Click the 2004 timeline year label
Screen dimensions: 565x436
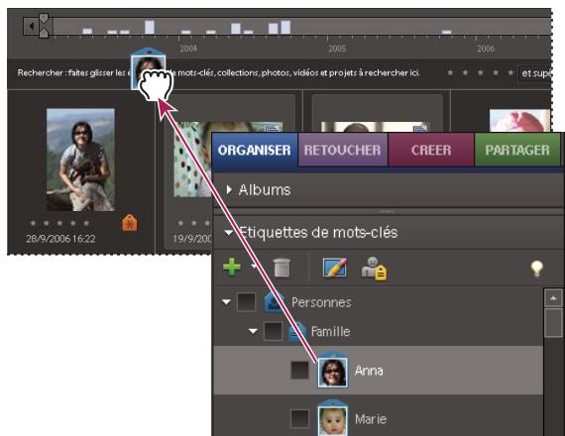coord(188,49)
